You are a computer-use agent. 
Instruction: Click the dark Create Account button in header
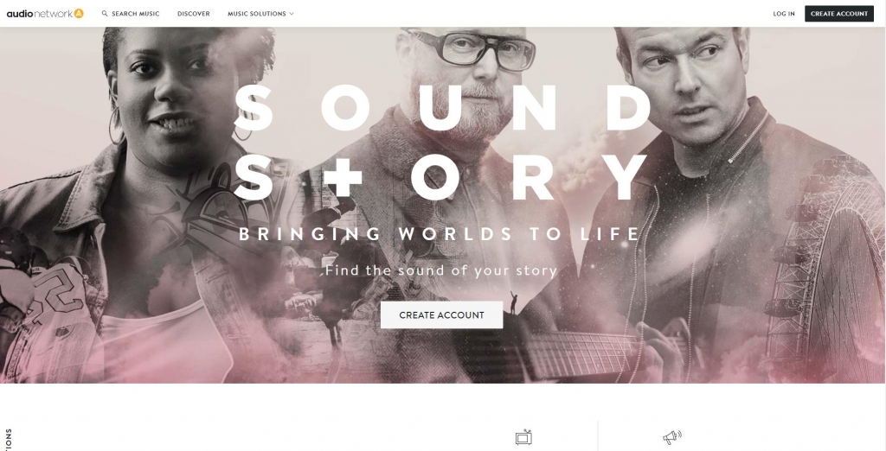pyautogui.click(x=839, y=14)
